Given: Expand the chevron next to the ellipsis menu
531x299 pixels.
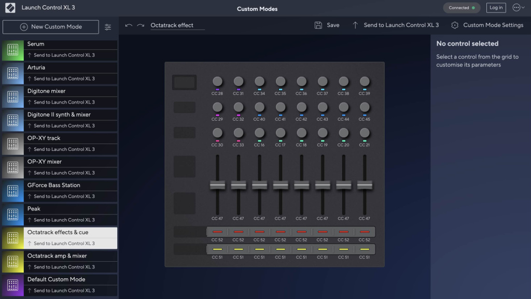Looking at the screenshot, I should [x=522, y=7].
